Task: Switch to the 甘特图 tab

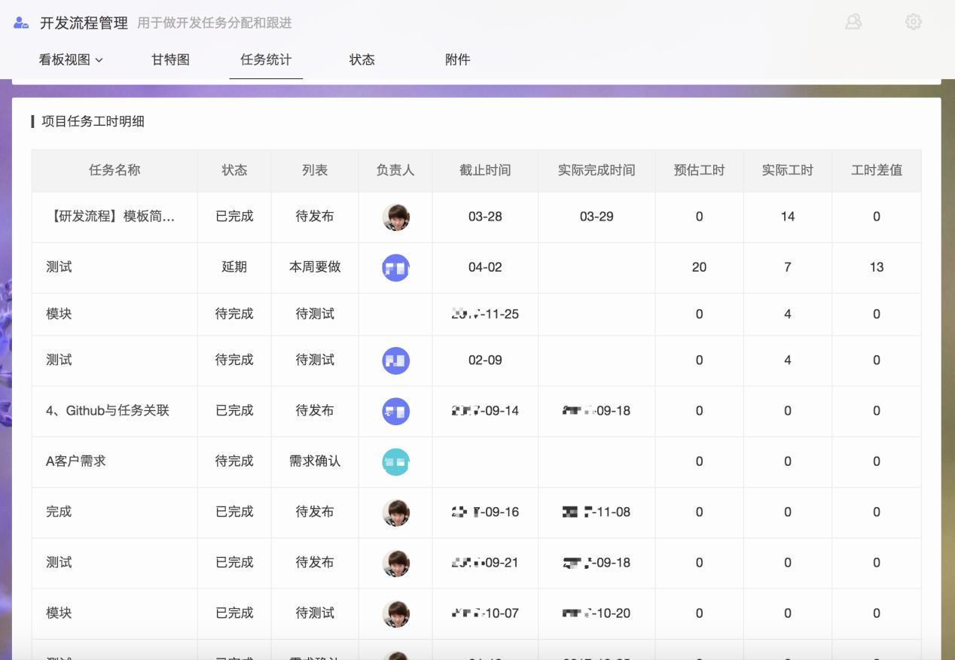Action: tap(169, 59)
